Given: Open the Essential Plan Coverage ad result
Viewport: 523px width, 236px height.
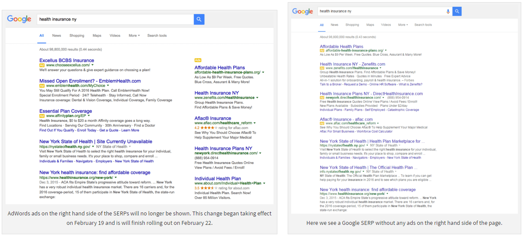Looking at the screenshot, I should coord(66,111).
